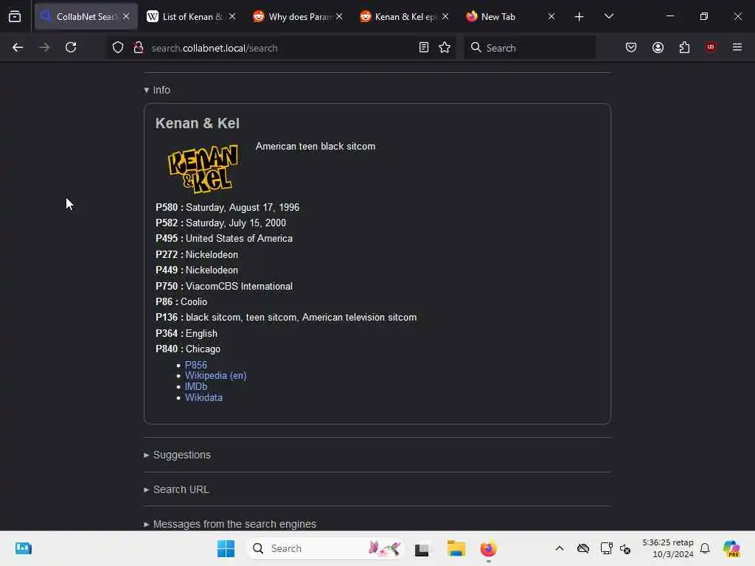Screen dimensions: 755x566
Task: Close the Why does Paramount tab
Action: tap(339, 16)
